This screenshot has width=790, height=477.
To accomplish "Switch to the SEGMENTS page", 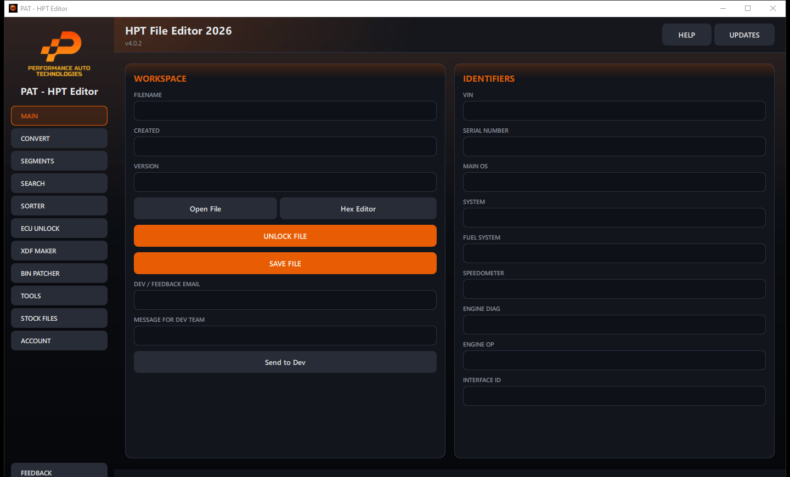I will [x=59, y=161].
